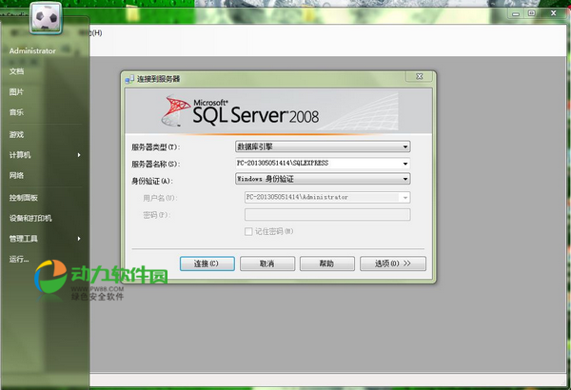Open the 服务器名称 server name dropdown
The height and width of the screenshot is (390, 571).
(x=323, y=164)
